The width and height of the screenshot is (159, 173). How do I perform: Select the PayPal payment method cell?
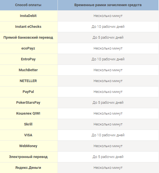[x=28, y=92]
